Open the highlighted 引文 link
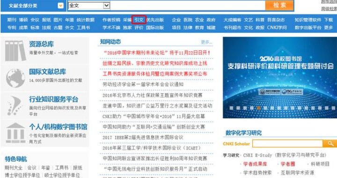 [x=139, y=20]
